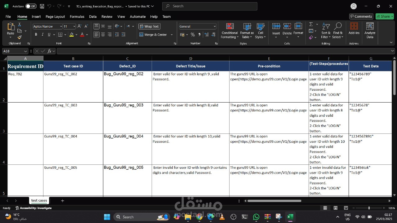Click the yellow Fill Color swatch
The image size is (397, 223).
[x=72, y=35]
